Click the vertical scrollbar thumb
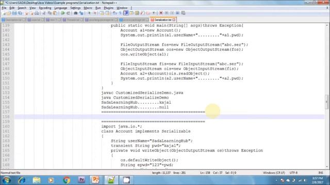Viewport: 330px width, 185px height. (326, 102)
